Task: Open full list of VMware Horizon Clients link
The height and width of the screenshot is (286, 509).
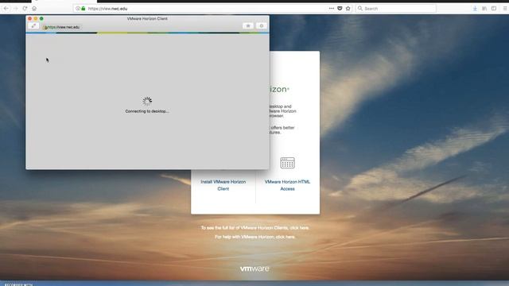Action: [254, 228]
